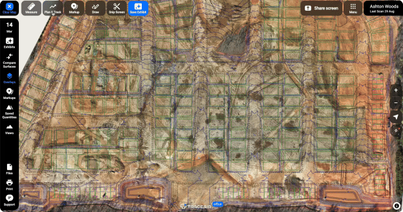The height and width of the screenshot is (212, 403).
Task: Open the Menu grid
Action: (353, 8)
